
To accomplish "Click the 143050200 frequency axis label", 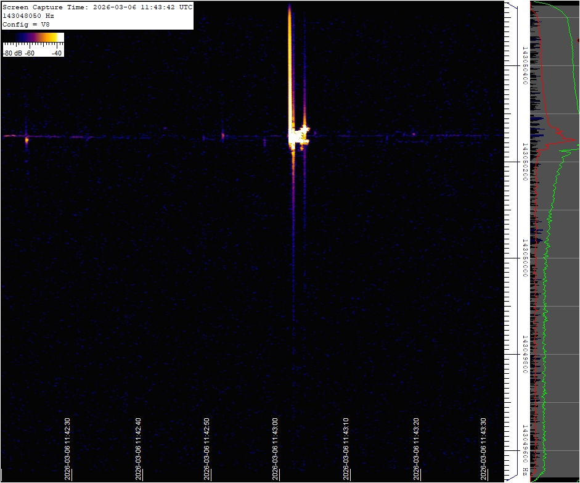I will coord(525,162).
